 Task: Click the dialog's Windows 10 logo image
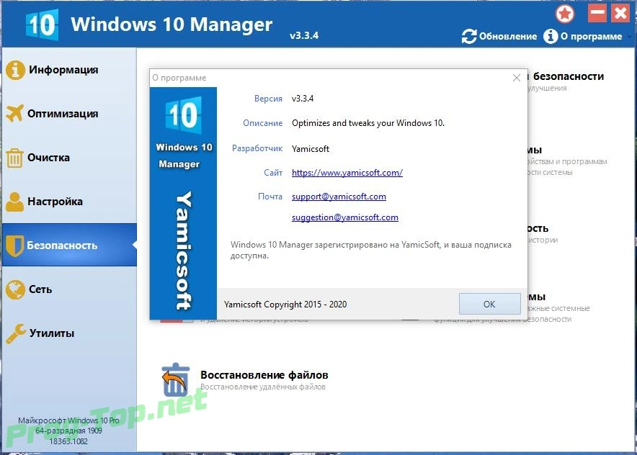click(183, 115)
